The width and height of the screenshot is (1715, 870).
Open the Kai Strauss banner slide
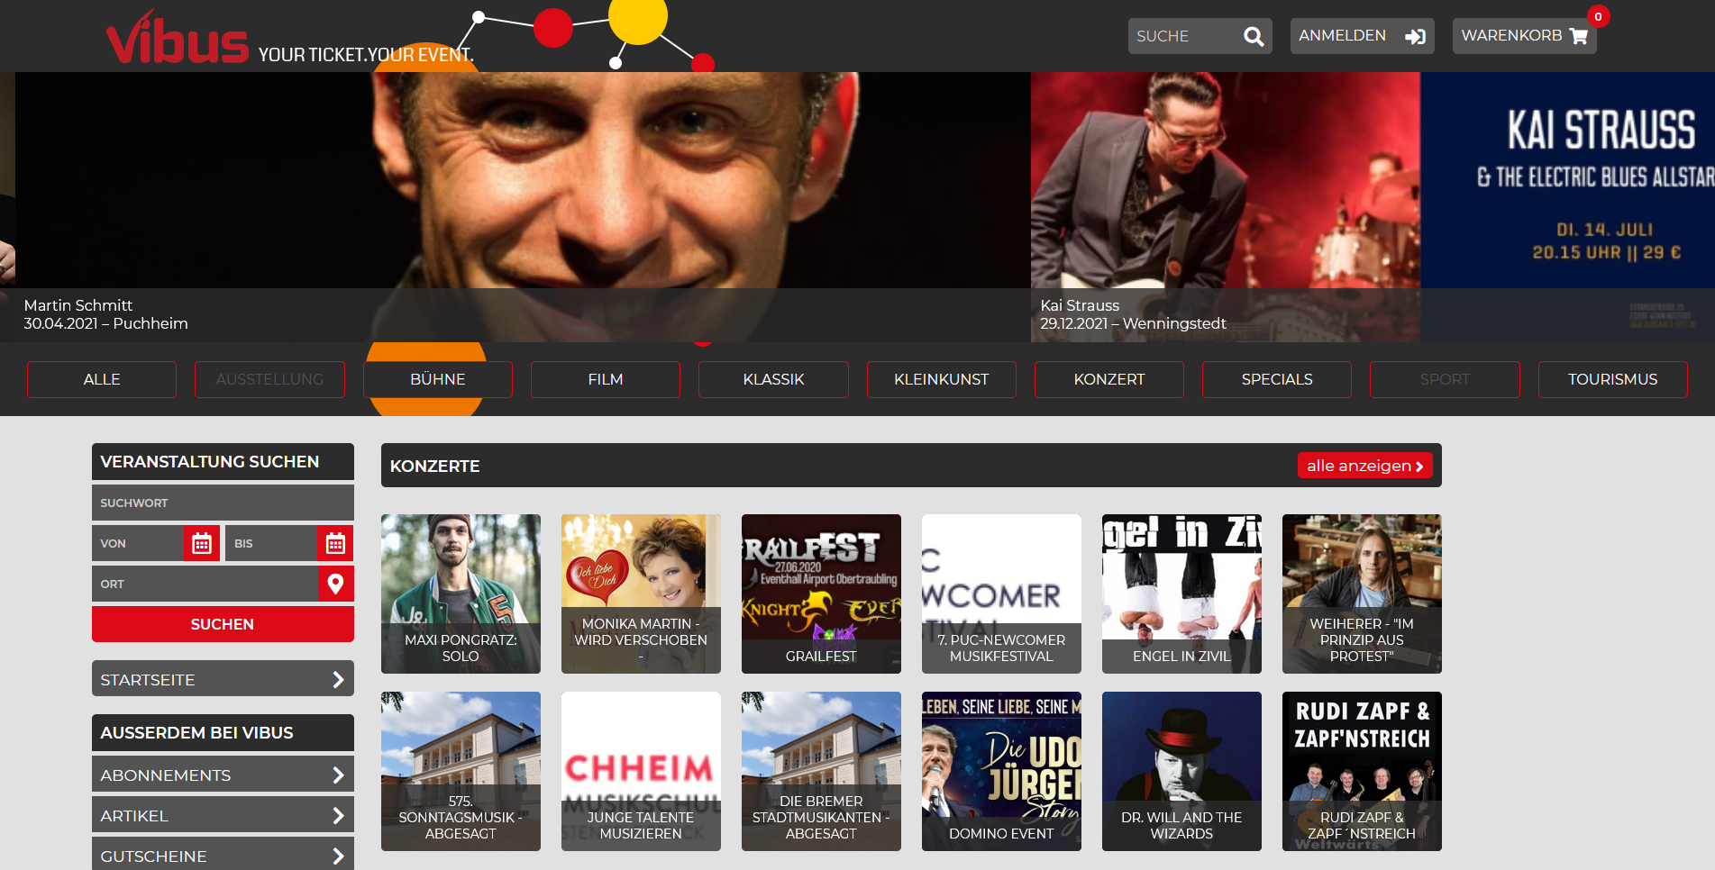click(1373, 207)
